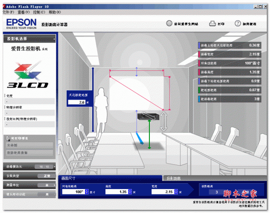Expand the 投影机选择 panel header

30,39
